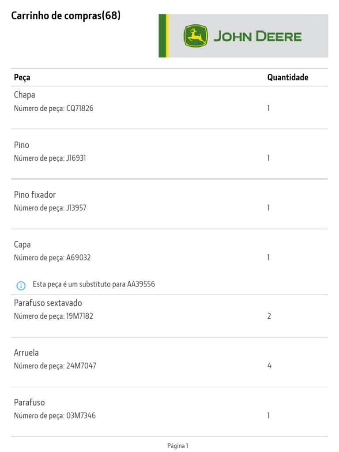Screen dimensions: 339x452
Task: Click the info icon beside the substitute notice
Action: [x=21, y=286]
